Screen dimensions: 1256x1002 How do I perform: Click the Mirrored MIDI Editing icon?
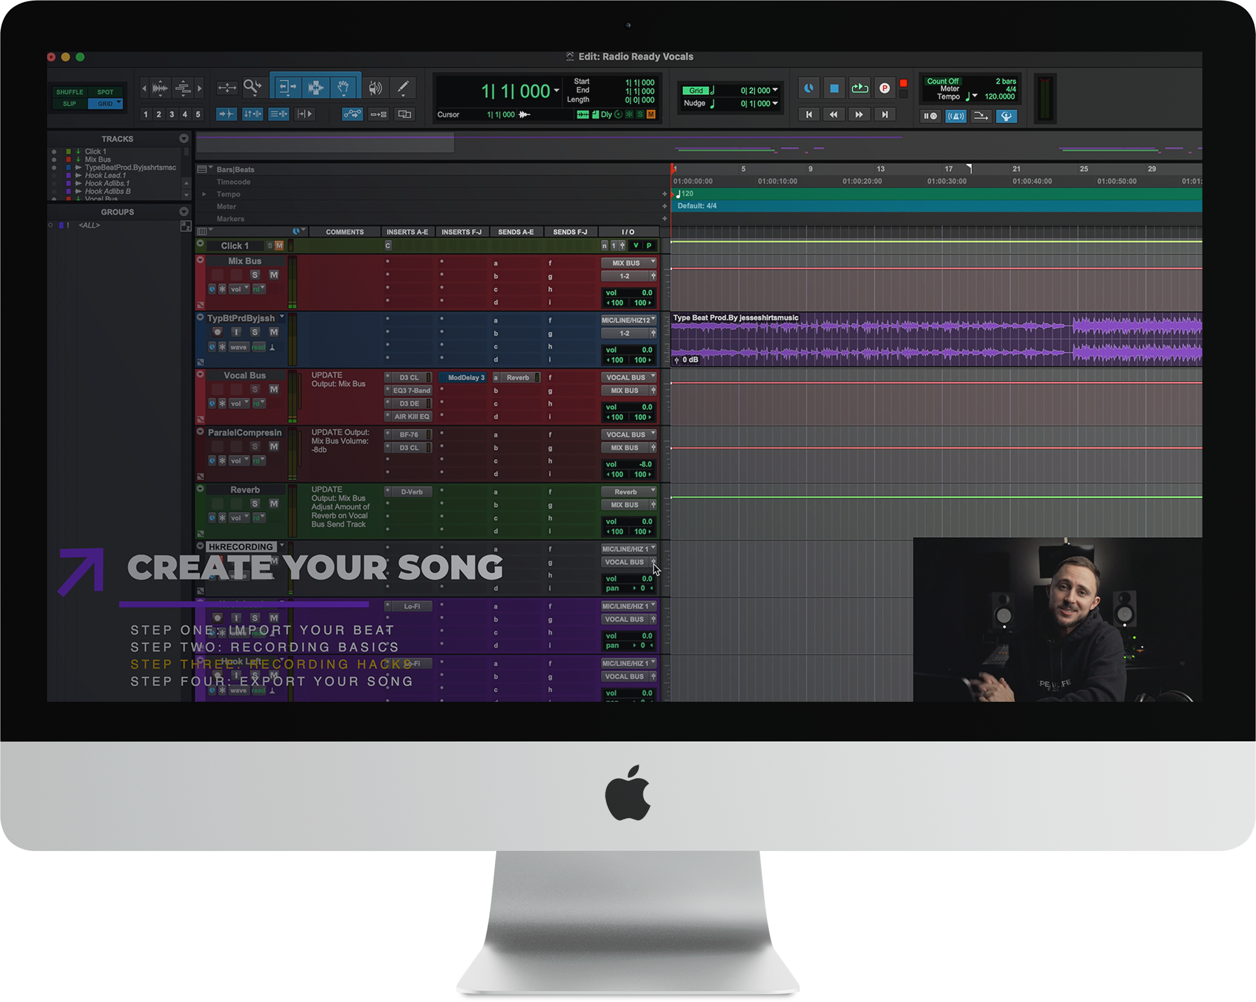click(x=379, y=114)
